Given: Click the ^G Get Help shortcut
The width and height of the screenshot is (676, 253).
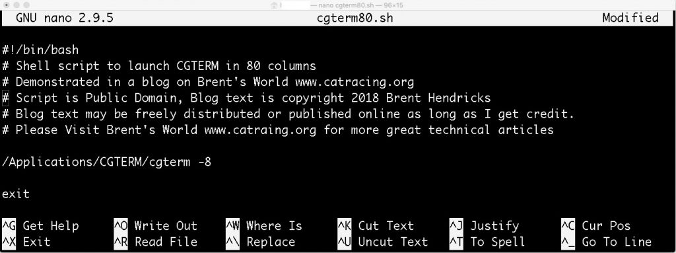Looking at the screenshot, I should coord(40,226).
